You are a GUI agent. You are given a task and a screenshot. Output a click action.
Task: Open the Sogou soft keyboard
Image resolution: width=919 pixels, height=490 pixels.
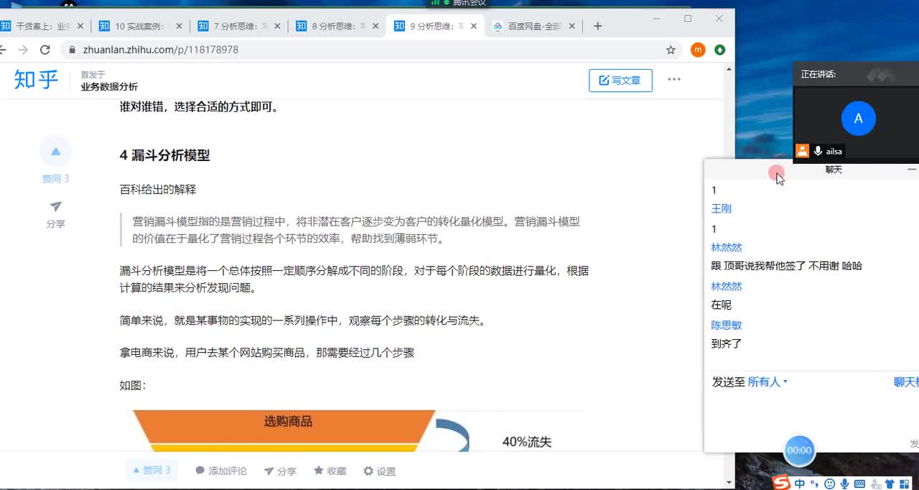[x=860, y=484]
